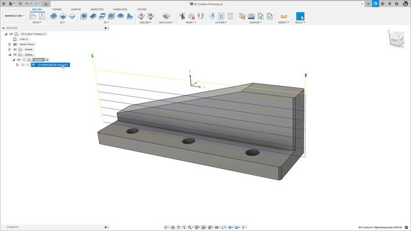Click the New Setup folder icon

[33, 16]
